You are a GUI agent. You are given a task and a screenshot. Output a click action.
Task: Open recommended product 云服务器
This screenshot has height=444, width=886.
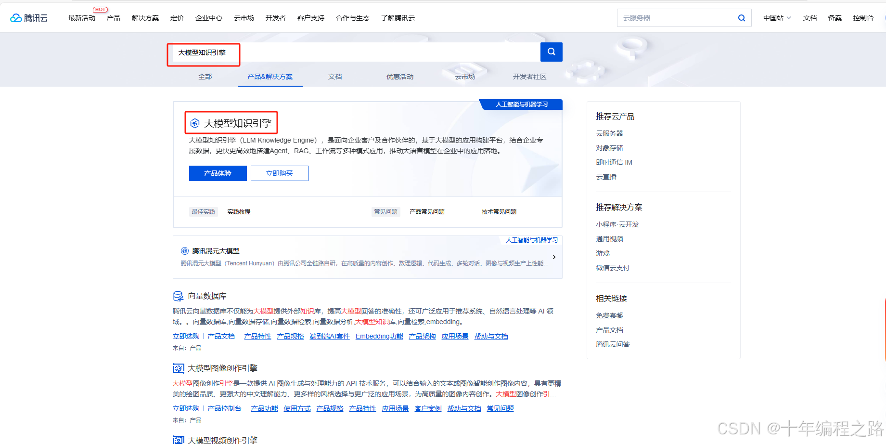tap(609, 133)
